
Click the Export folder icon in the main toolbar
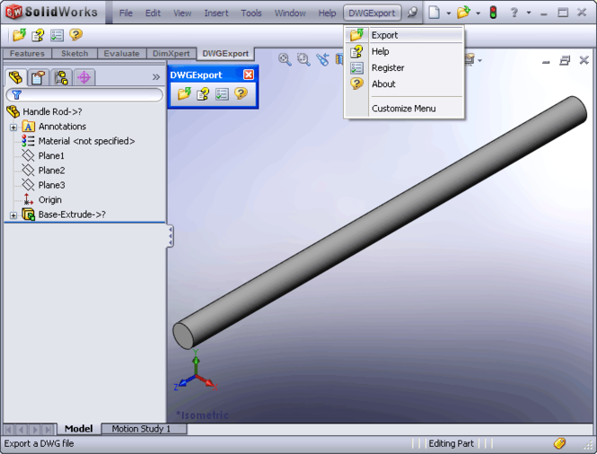point(19,35)
